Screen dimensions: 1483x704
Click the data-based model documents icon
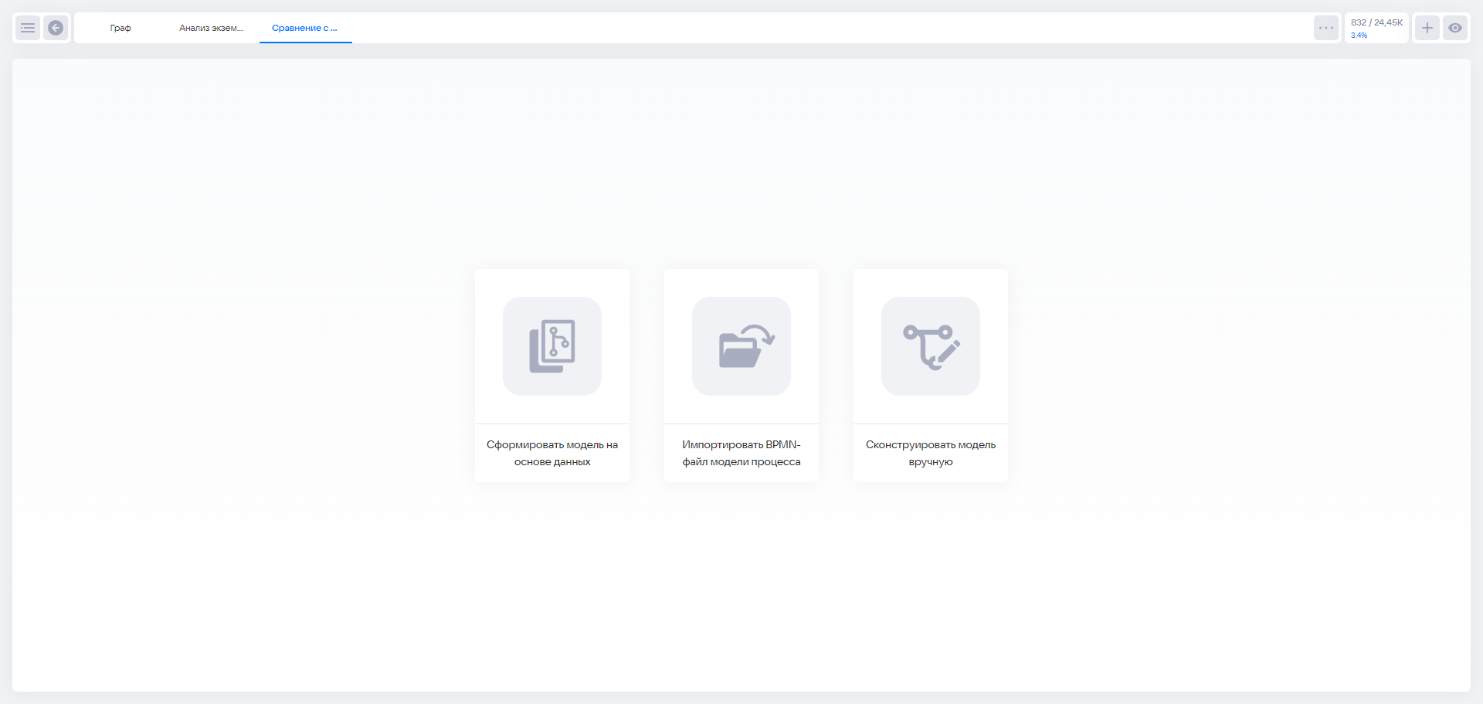tap(552, 346)
